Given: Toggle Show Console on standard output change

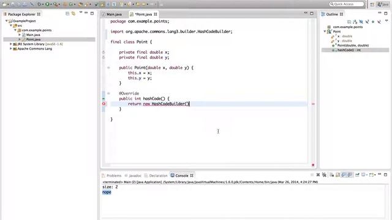Looking at the screenshot, I should pos(344,175).
